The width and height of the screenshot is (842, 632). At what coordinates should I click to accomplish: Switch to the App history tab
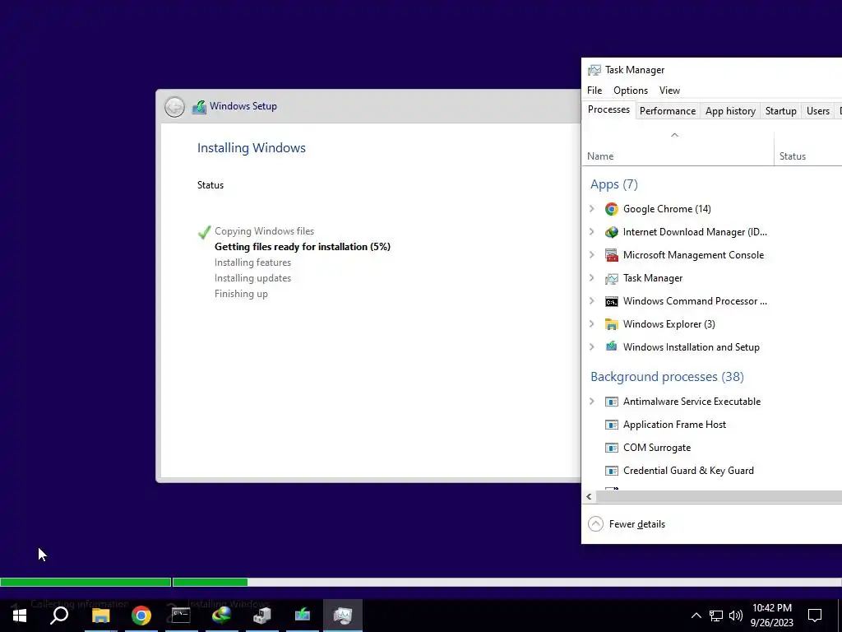[x=730, y=111]
